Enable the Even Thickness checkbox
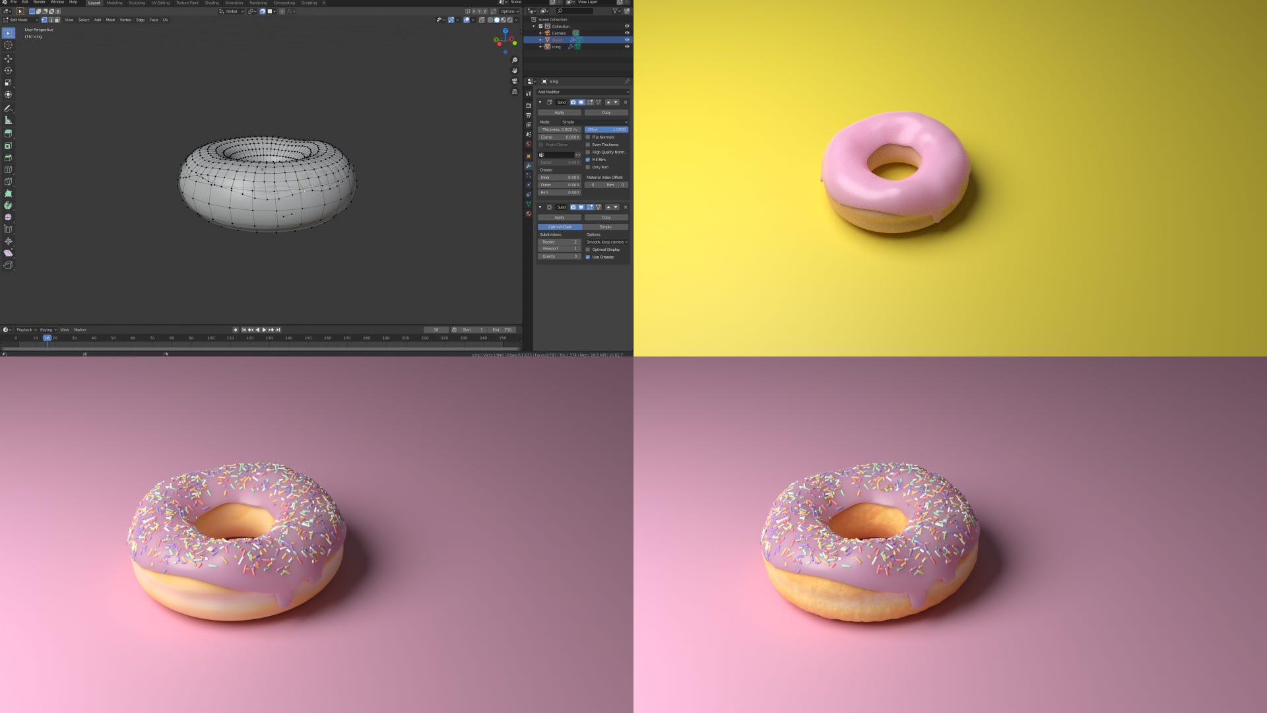The width and height of the screenshot is (1267, 713). click(588, 145)
